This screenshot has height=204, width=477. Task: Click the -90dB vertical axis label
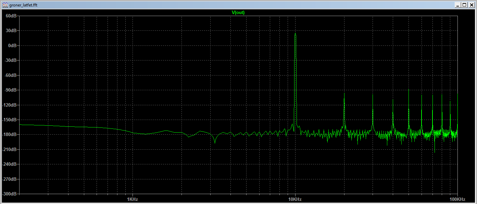(x=10, y=90)
